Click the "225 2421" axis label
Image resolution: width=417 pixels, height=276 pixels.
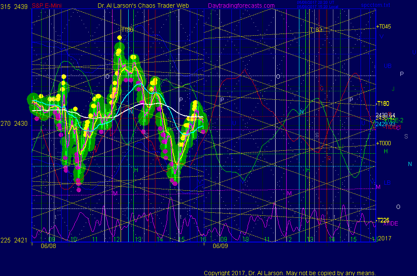click(14, 240)
